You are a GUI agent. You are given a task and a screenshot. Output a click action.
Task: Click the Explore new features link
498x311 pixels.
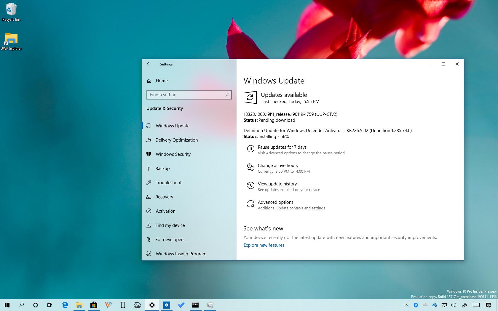pyautogui.click(x=264, y=245)
